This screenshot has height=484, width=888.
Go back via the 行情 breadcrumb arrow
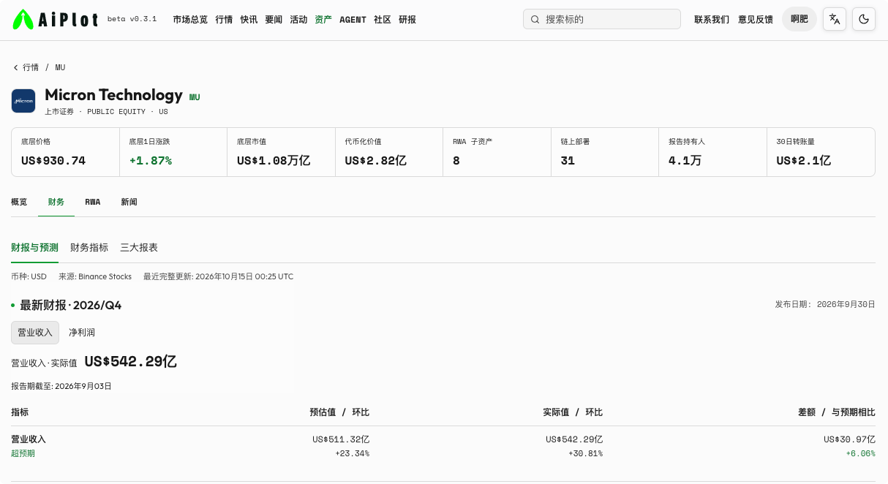(x=26, y=67)
